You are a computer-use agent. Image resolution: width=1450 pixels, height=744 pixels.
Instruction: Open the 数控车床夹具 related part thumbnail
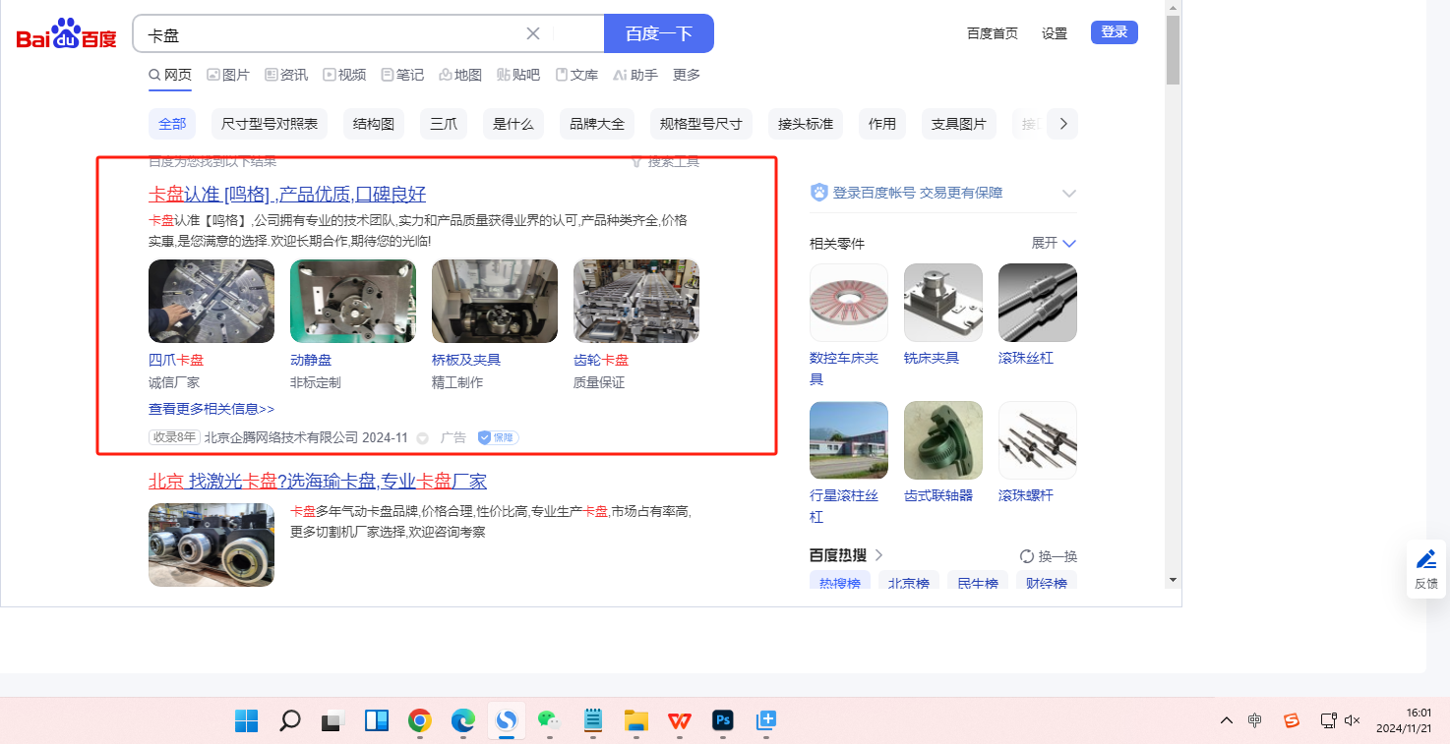coord(849,303)
